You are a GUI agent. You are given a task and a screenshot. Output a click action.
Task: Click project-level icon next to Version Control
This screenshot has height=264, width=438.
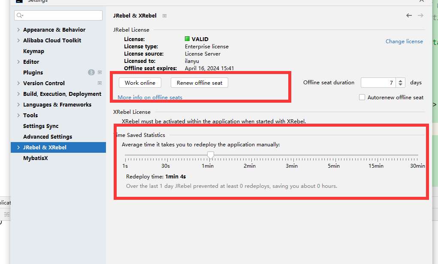(100, 83)
